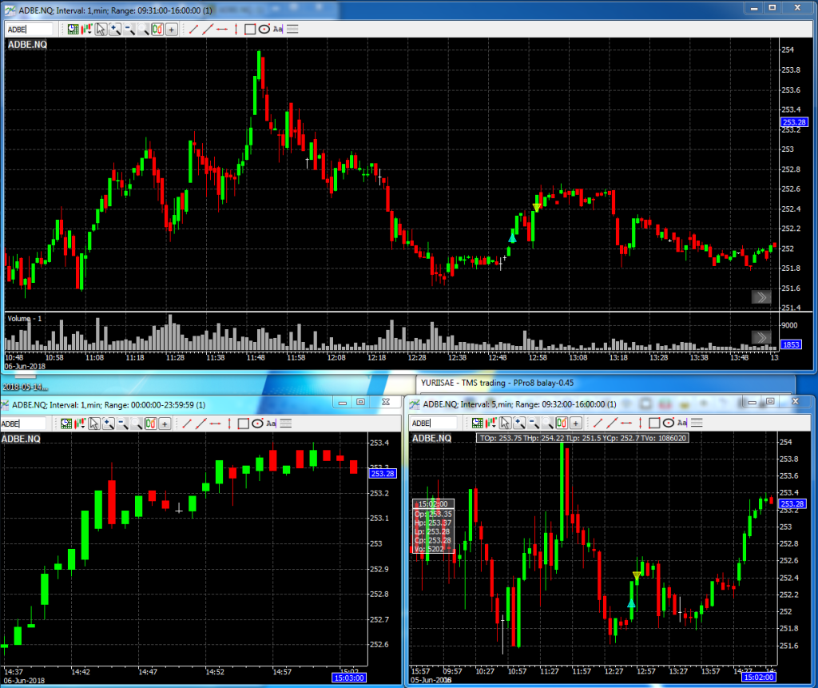Pick the text Aa tool in 5-min chart
Viewport: 818px width, 688px height.
coord(681,424)
